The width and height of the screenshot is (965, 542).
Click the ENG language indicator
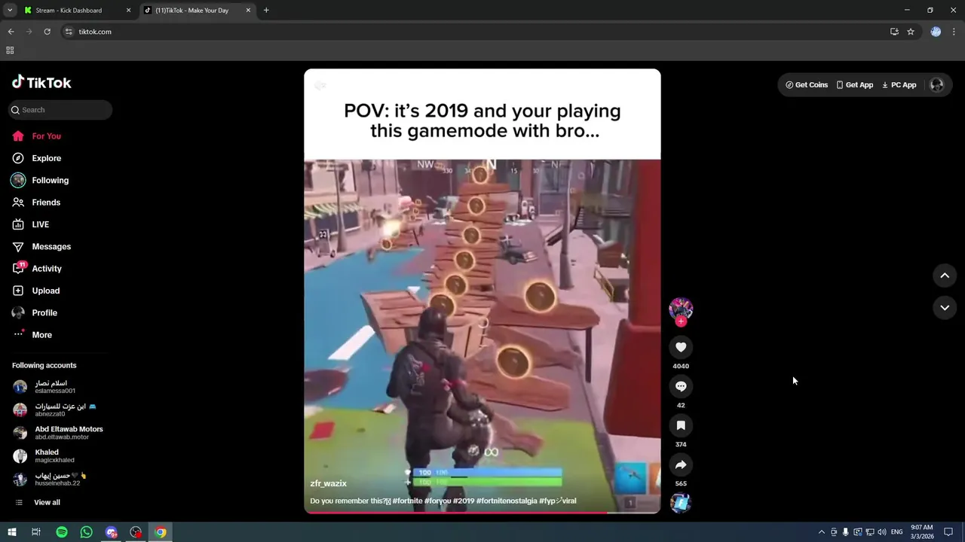point(895,532)
